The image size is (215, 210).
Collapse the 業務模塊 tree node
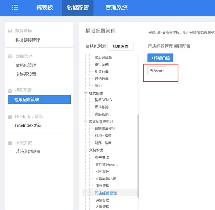tap(86, 150)
